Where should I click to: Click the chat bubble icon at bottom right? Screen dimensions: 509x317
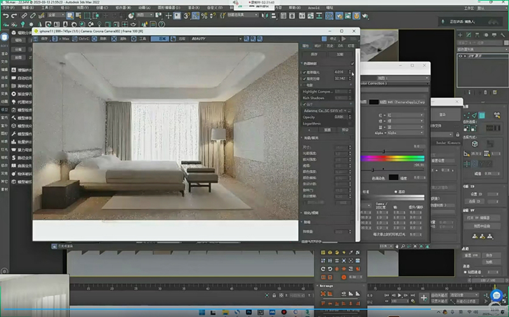tap(496, 295)
